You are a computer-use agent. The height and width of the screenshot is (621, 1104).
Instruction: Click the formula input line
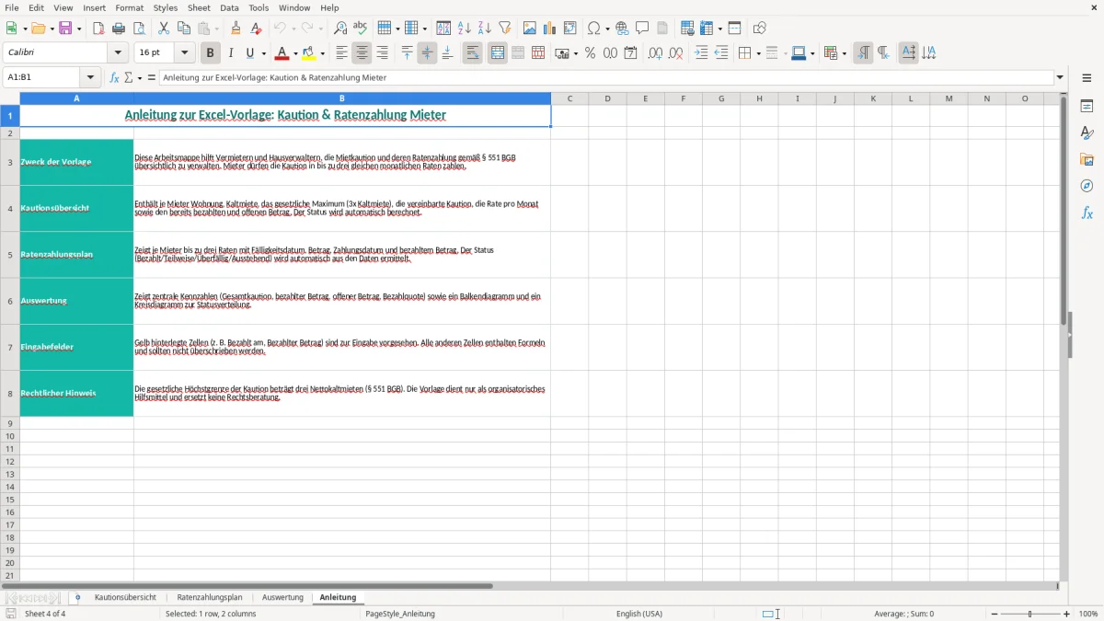click(605, 78)
